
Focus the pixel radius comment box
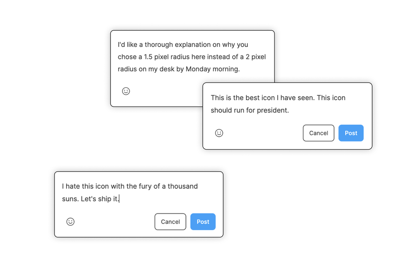coord(192,57)
